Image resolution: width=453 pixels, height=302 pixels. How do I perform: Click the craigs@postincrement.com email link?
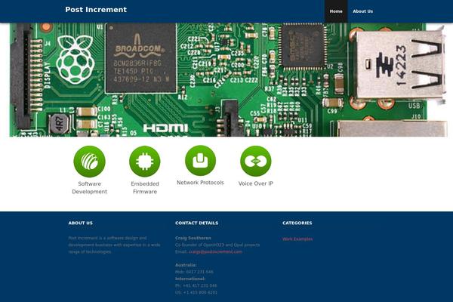click(215, 251)
